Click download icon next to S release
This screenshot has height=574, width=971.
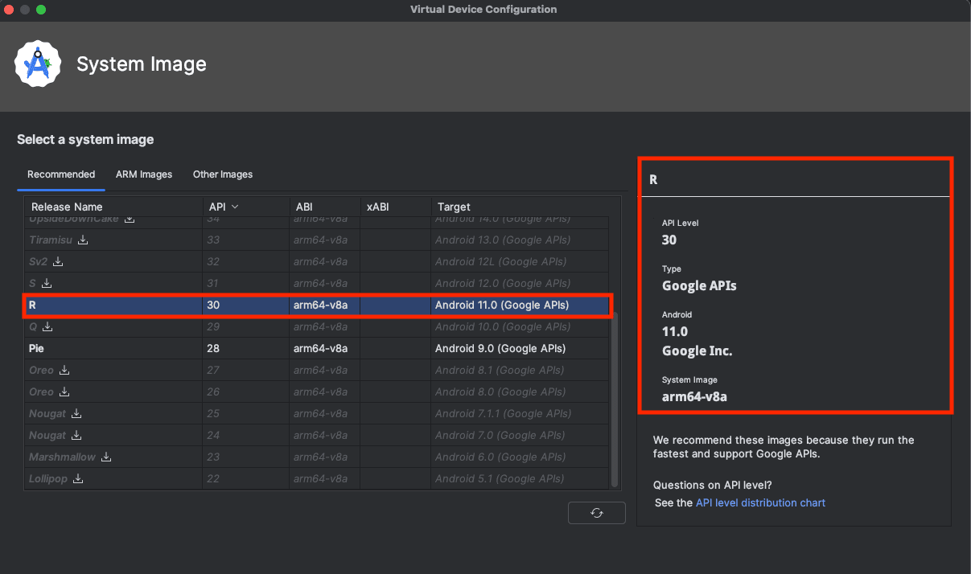(x=47, y=283)
